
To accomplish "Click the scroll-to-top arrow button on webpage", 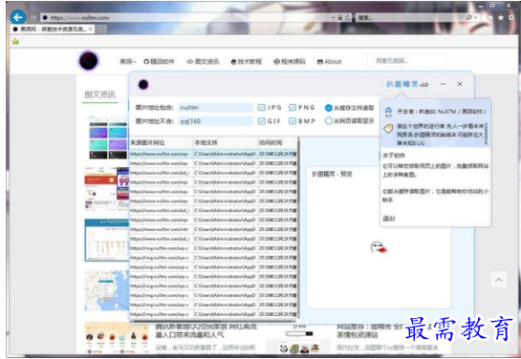I will click(499, 280).
